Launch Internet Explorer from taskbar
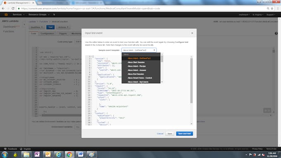The image size is (281, 158). pyautogui.click(x=59, y=154)
